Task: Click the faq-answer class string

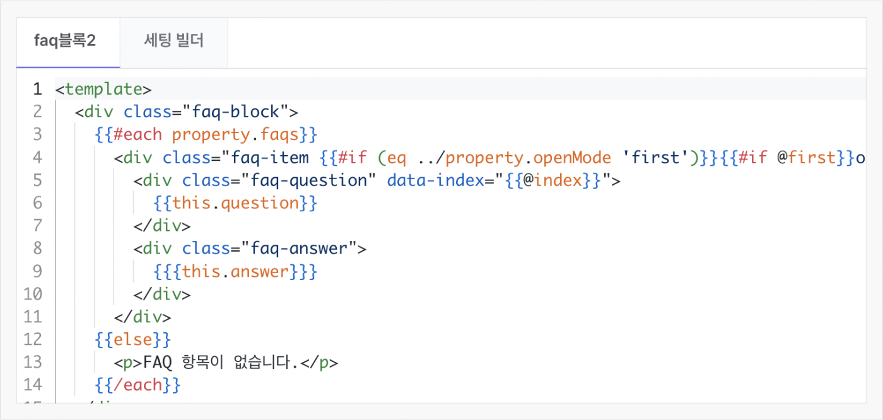Action: [x=289, y=248]
